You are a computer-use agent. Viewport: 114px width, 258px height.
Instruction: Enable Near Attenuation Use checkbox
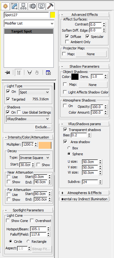coord(9,177)
